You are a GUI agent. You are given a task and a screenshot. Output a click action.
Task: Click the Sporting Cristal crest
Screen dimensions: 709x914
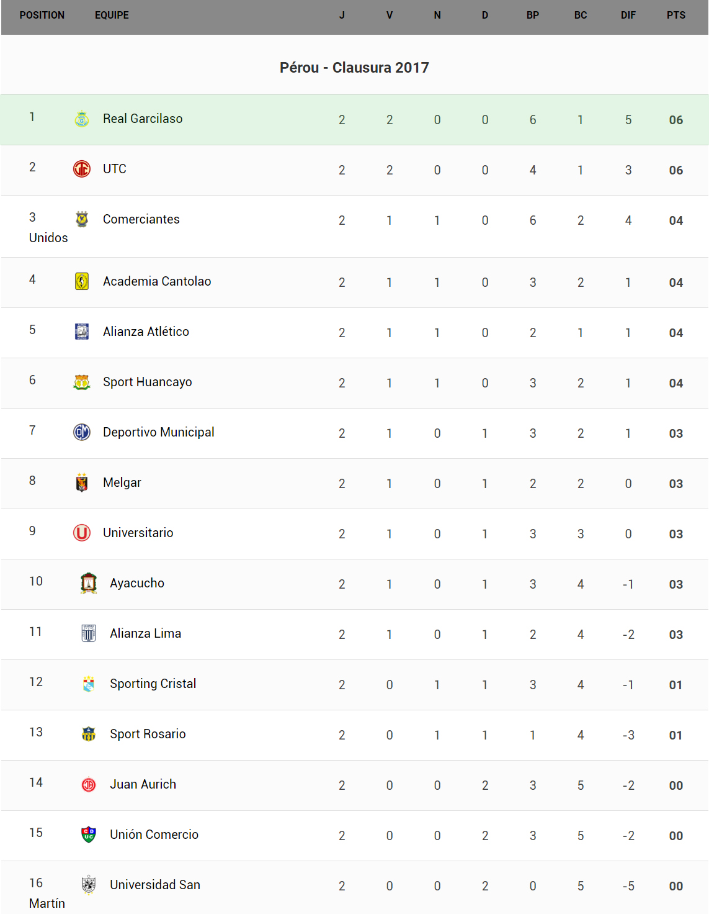pos(89,684)
